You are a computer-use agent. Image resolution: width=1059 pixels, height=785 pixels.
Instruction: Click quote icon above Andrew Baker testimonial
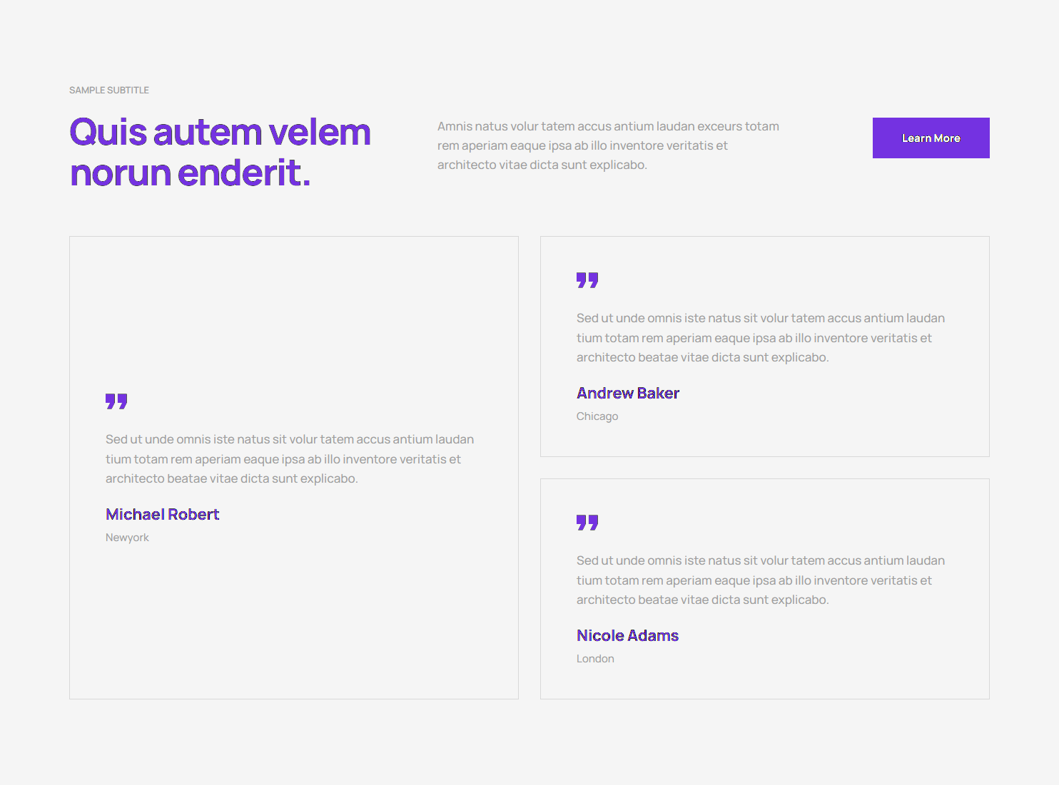coord(587,280)
